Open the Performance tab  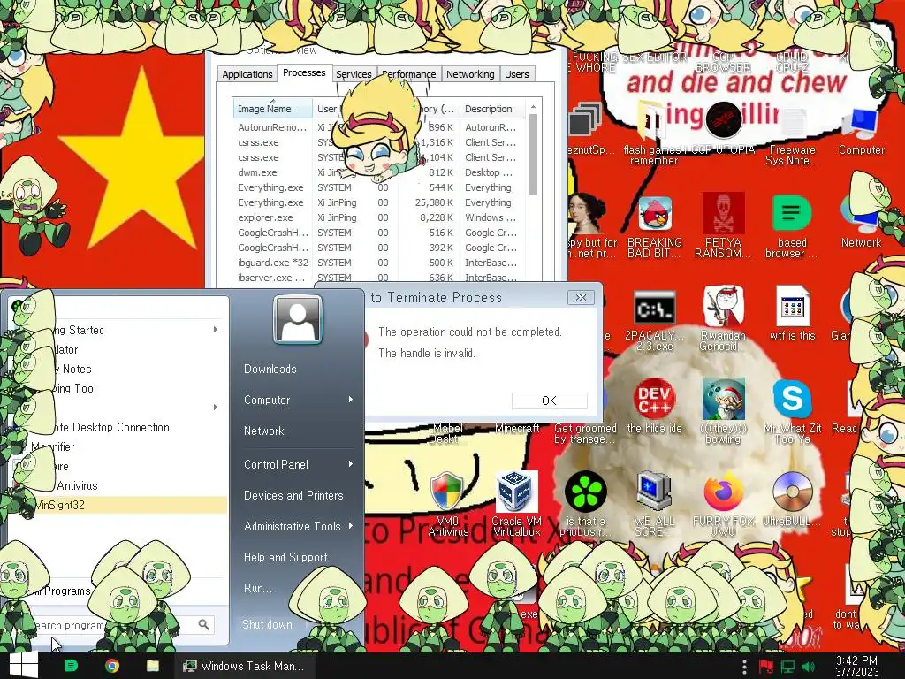[x=408, y=74]
